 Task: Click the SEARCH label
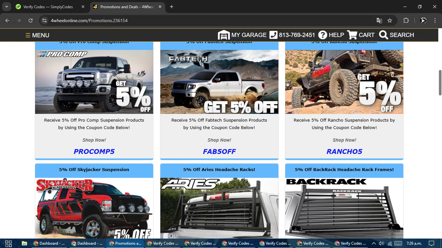pyautogui.click(x=402, y=35)
